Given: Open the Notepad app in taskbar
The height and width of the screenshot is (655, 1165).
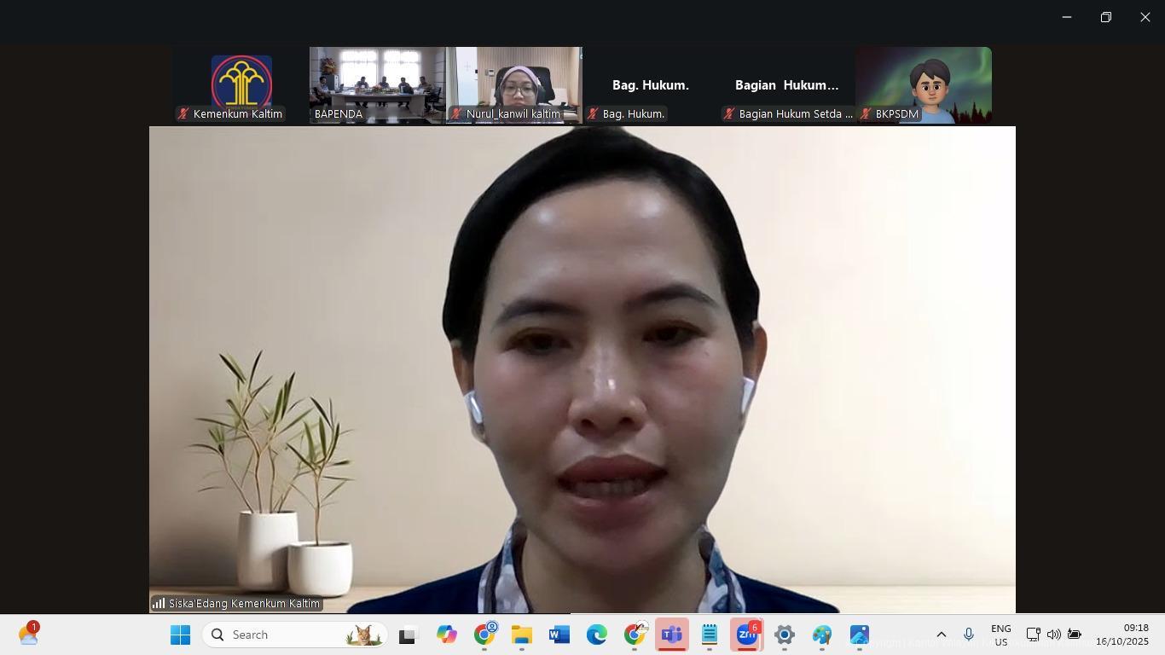Looking at the screenshot, I should pos(710,635).
